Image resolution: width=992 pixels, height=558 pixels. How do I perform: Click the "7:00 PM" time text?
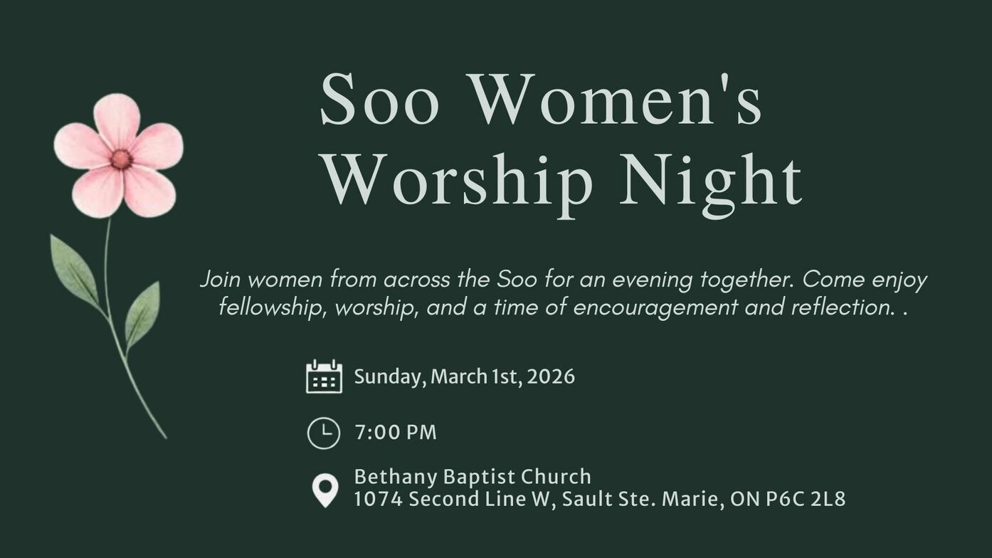pyautogui.click(x=396, y=433)
